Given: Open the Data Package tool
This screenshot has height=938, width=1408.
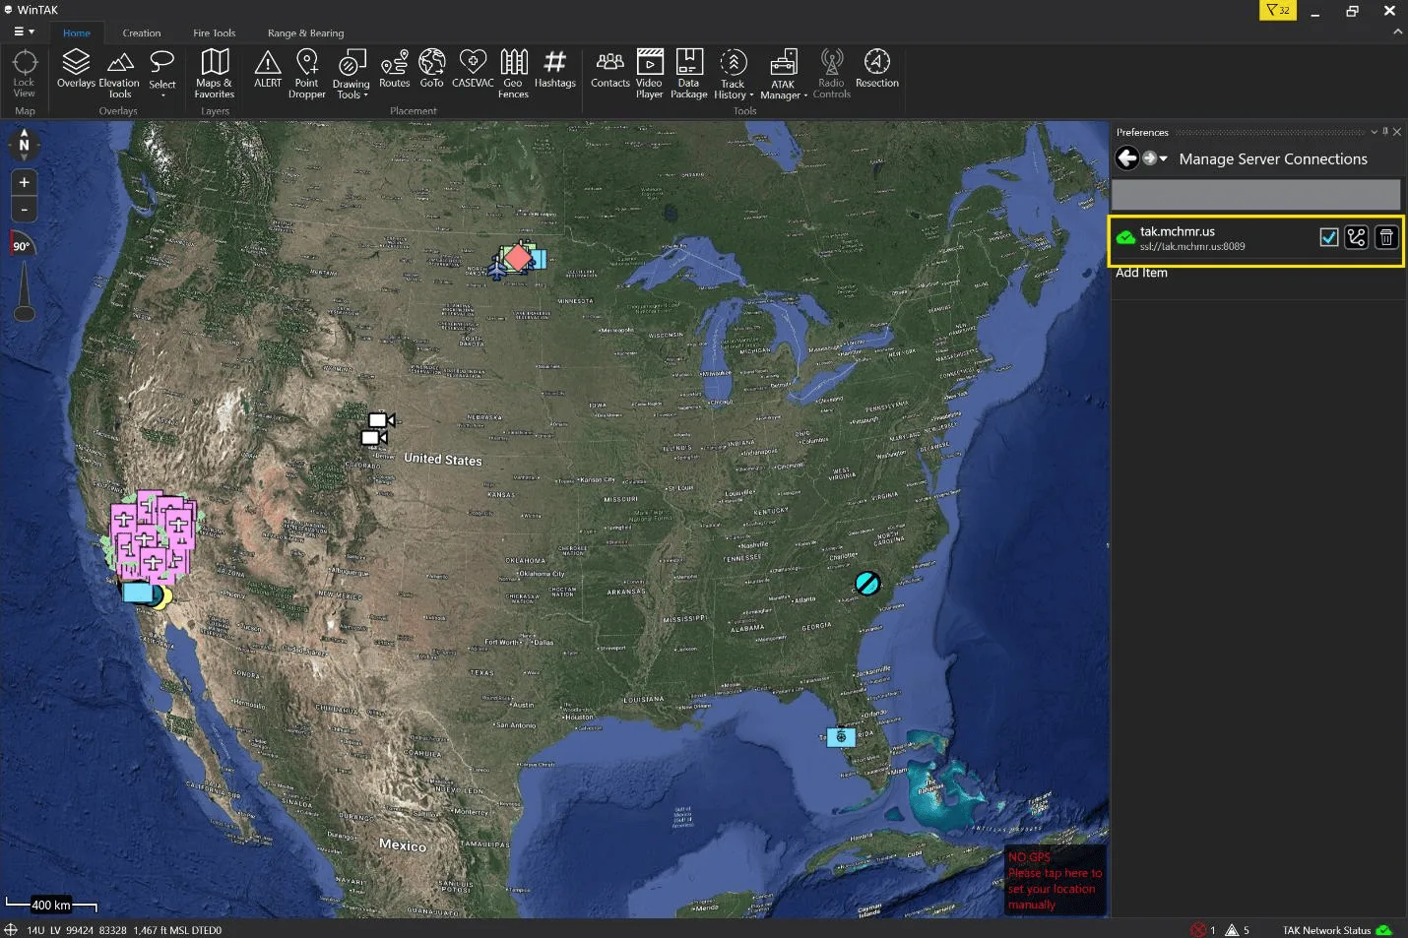Looking at the screenshot, I should (x=689, y=74).
